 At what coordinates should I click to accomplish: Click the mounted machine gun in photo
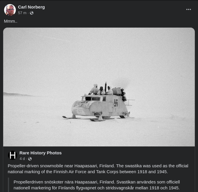(x=105, y=87)
